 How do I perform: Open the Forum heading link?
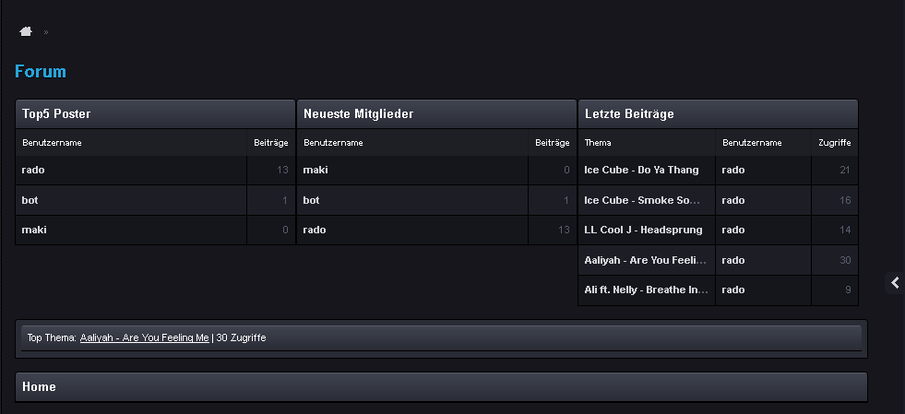point(41,72)
